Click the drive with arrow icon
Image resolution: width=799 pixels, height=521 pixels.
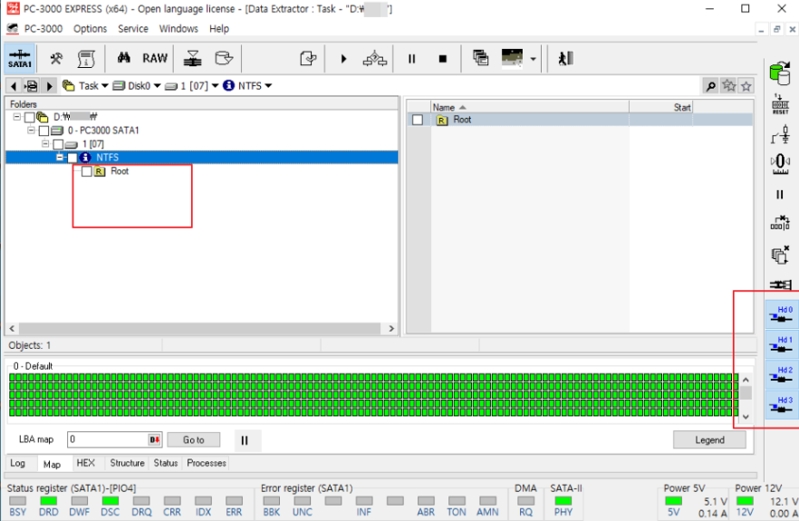223,58
